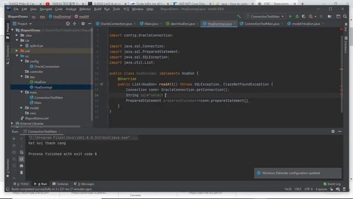Open the Navigate menu
This screenshot has width=353, height=199.
click(x=46, y=9)
